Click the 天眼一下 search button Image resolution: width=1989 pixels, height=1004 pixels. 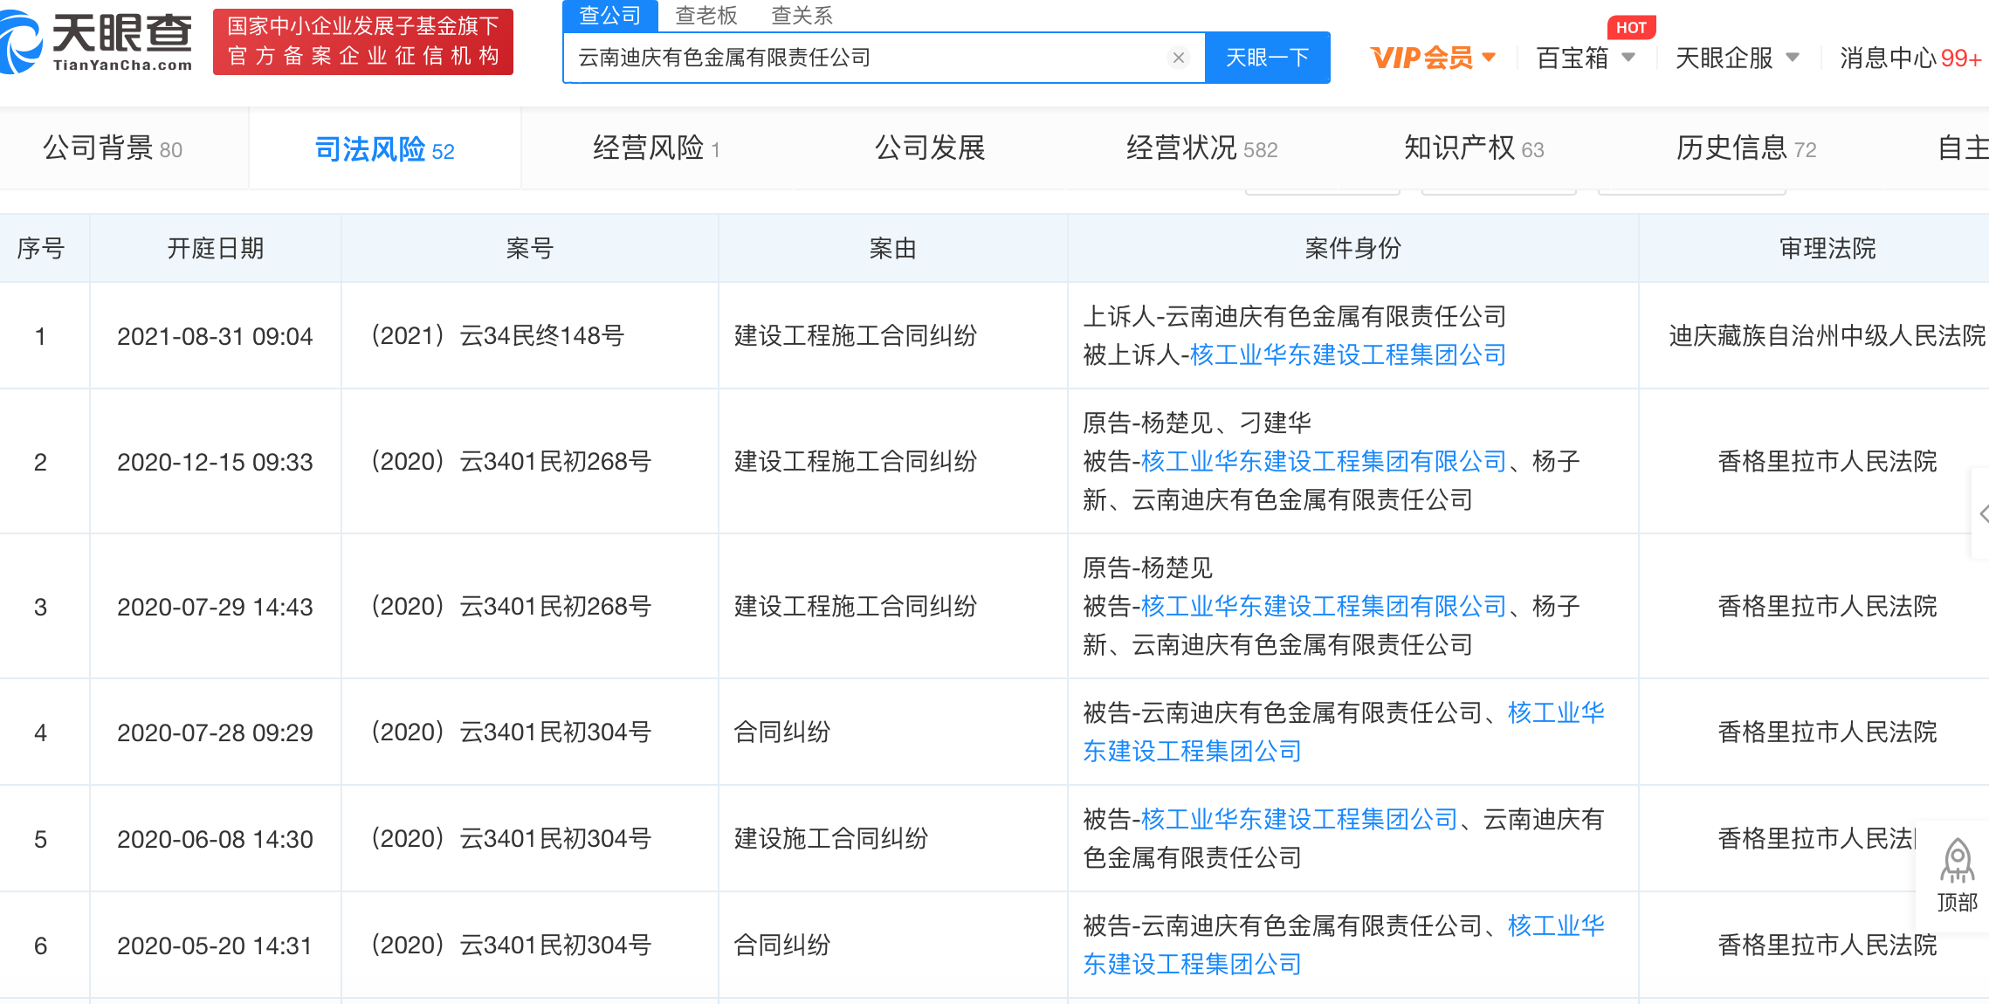(1267, 58)
